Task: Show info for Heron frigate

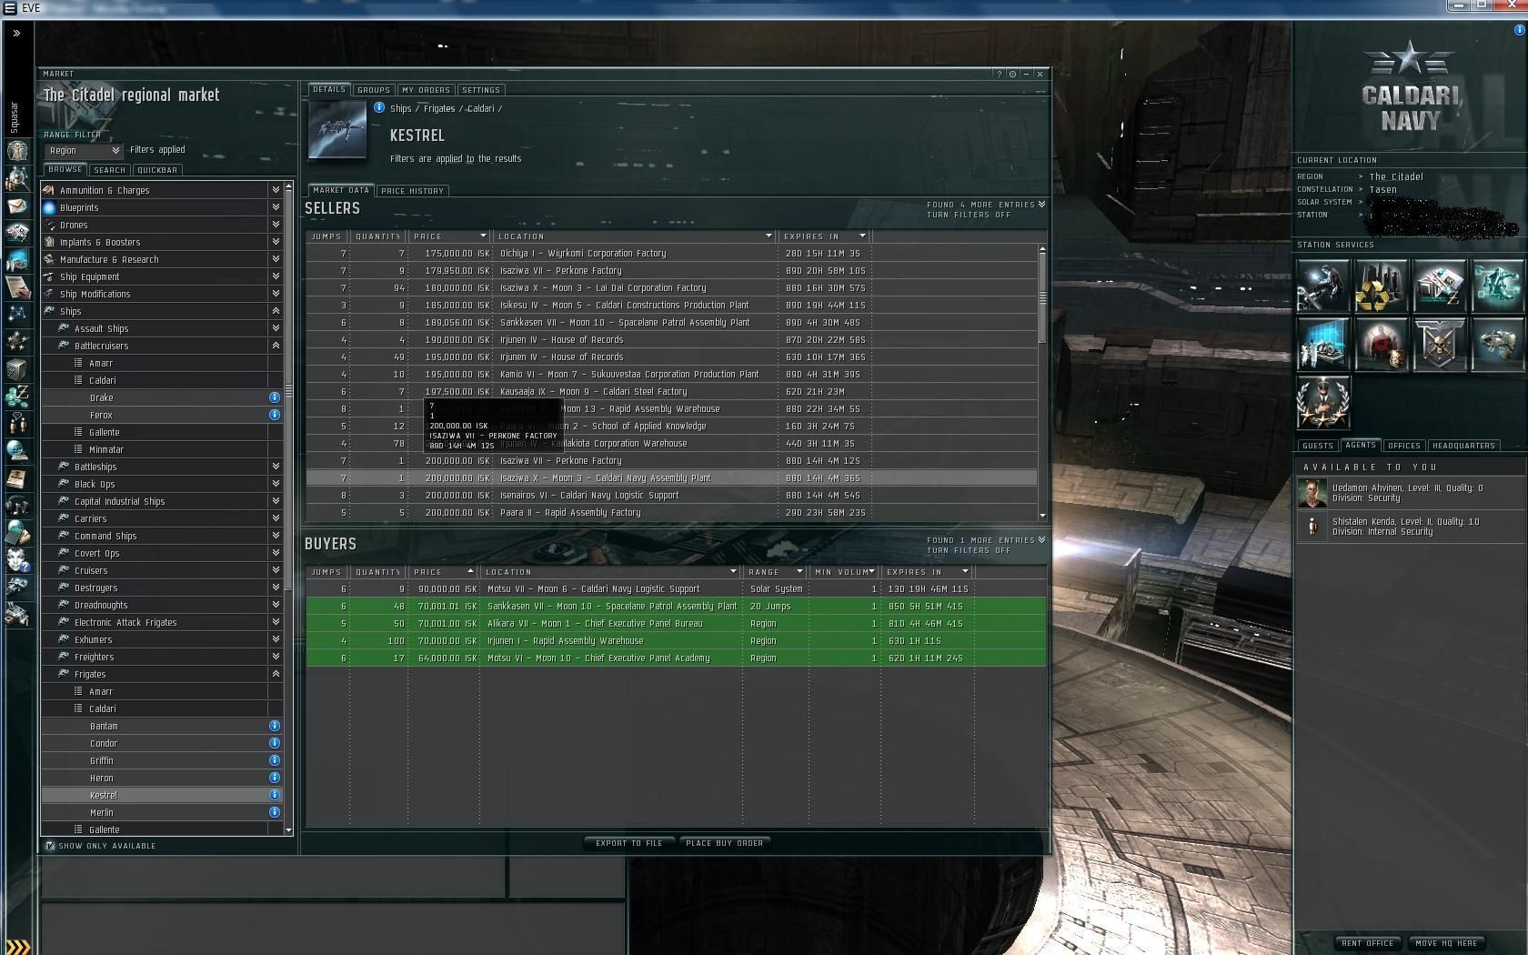Action: tap(275, 778)
